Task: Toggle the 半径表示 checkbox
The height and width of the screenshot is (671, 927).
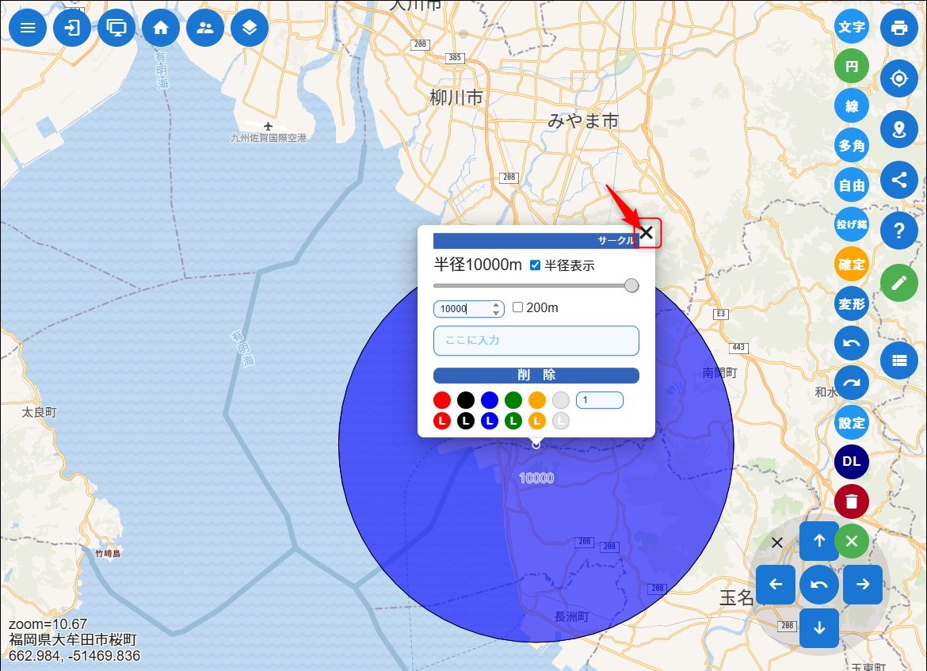Action: point(535,265)
